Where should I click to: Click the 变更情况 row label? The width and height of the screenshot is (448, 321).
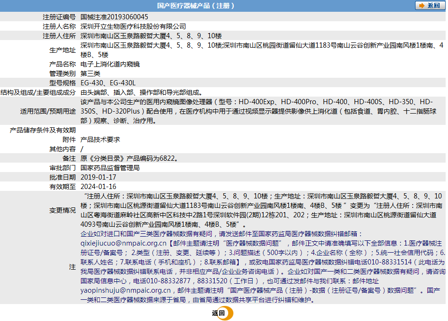click(63, 210)
